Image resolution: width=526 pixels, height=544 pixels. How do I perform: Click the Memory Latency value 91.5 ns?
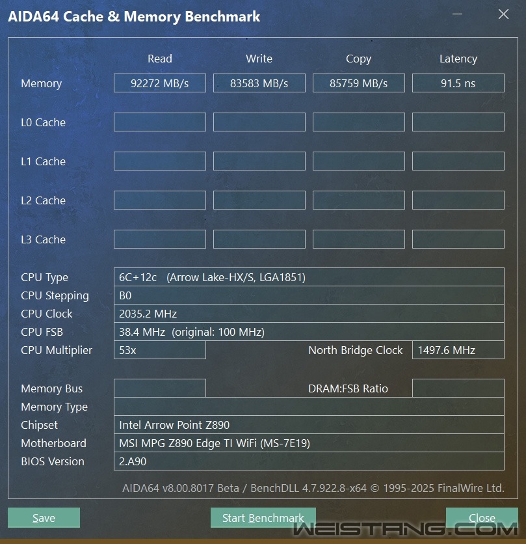point(458,83)
